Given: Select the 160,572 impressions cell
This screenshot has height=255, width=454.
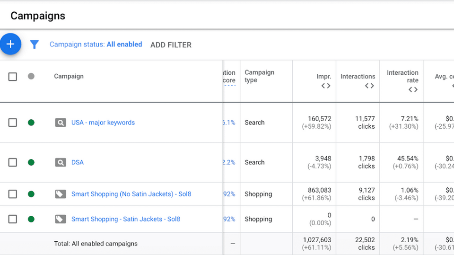Looking at the screenshot, I should 316,122.
